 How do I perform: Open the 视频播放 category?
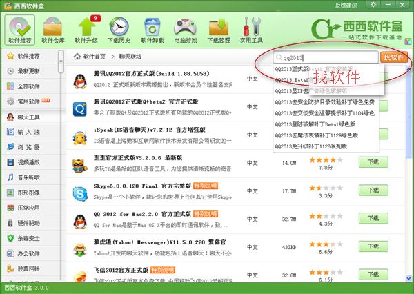[x=28, y=162]
